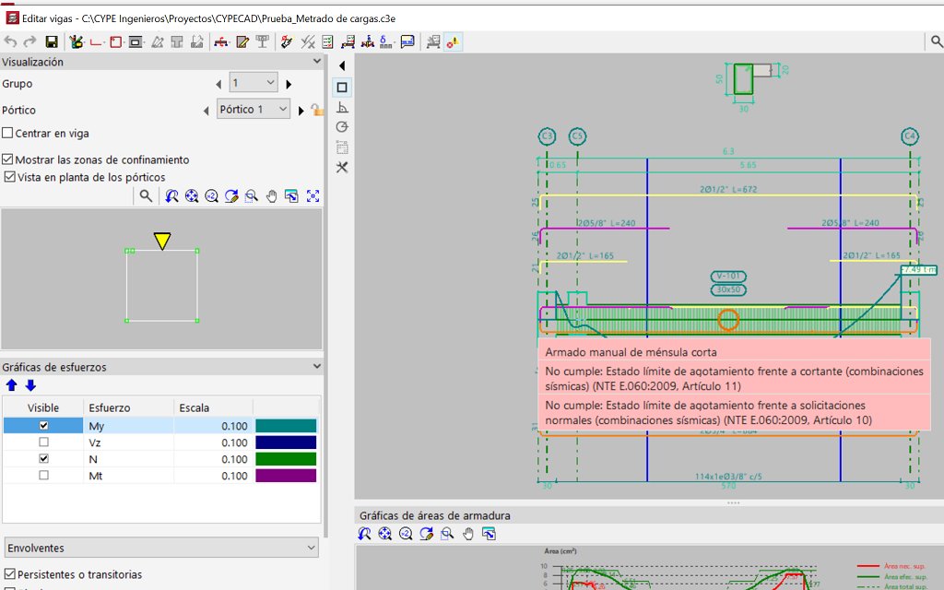This screenshot has height=590, width=944.
Task: Go to the next Pórtico
Action: tap(301, 111)
